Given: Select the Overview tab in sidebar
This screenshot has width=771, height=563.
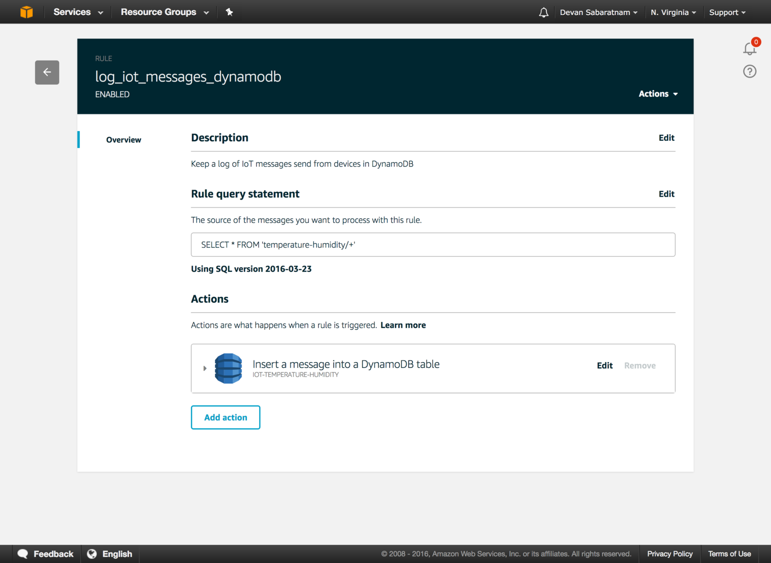Looking at the screenshot, I should 123,140.
